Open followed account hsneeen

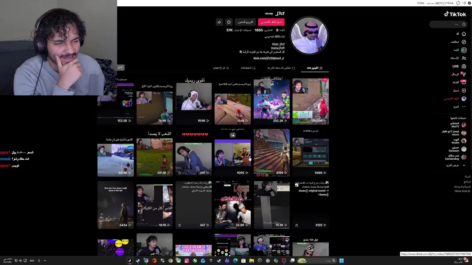point(458,149)
